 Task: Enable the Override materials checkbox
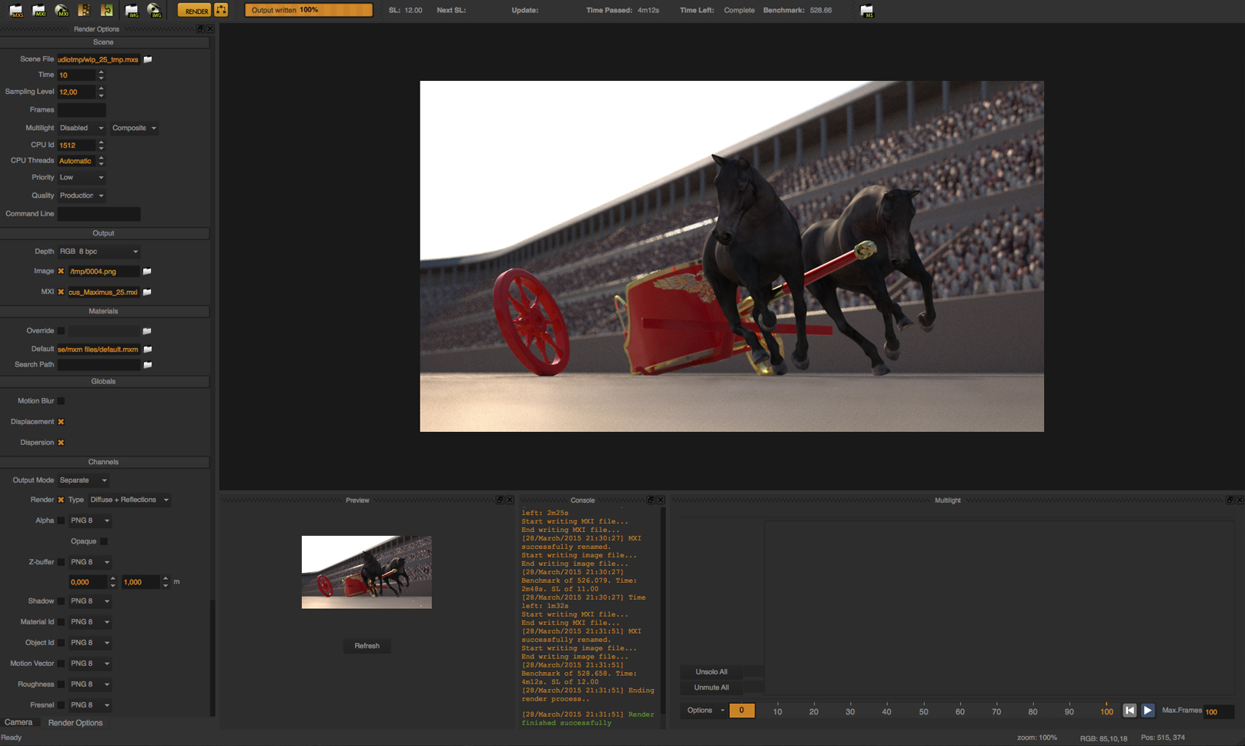click(x=61, y=331)
